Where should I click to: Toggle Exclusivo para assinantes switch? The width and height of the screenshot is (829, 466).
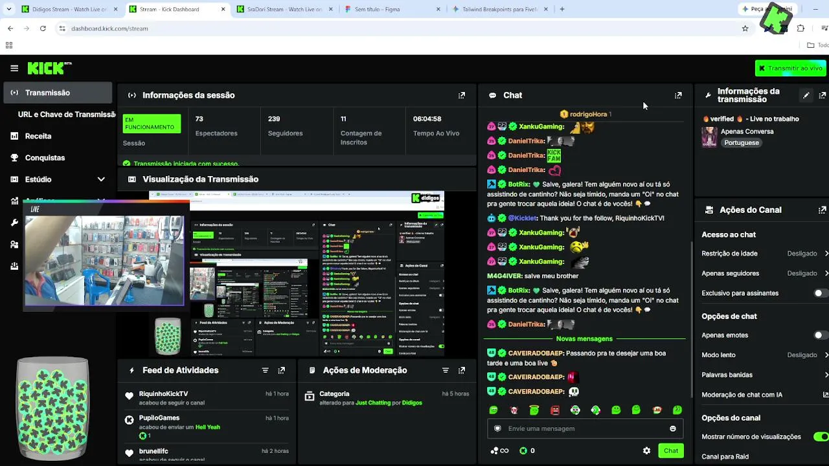click(821, 293)
